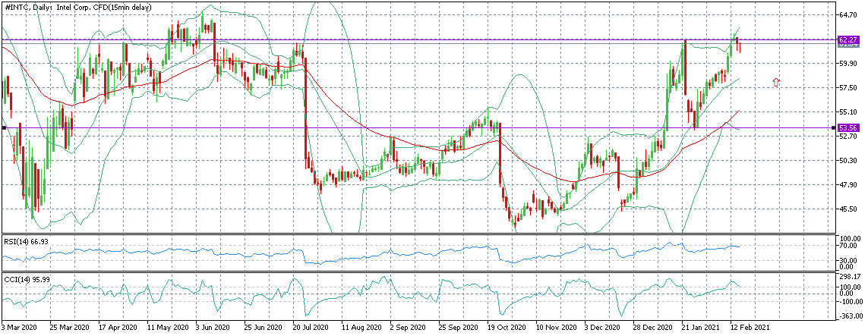Click the red up-arrow marker on chart
The image size is (868, 336).
[776, 83]
